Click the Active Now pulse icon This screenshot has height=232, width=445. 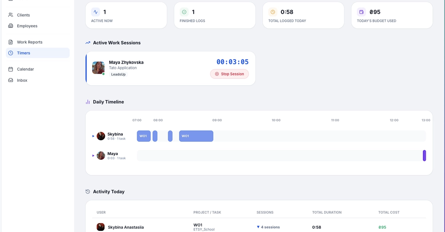click(96, 12)
